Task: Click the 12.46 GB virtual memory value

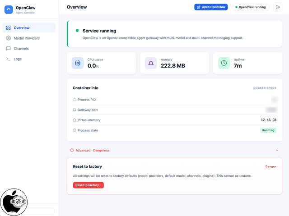Action: pos(268,120)
